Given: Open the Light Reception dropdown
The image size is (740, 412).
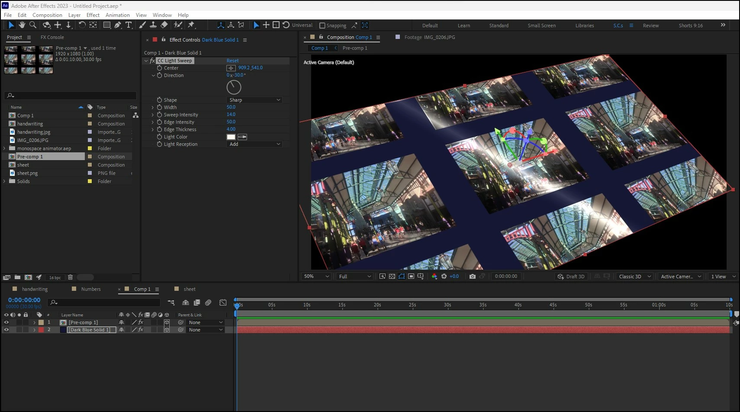Looking at the screenshot, I should pyautogui.click(x=254, y=144).
